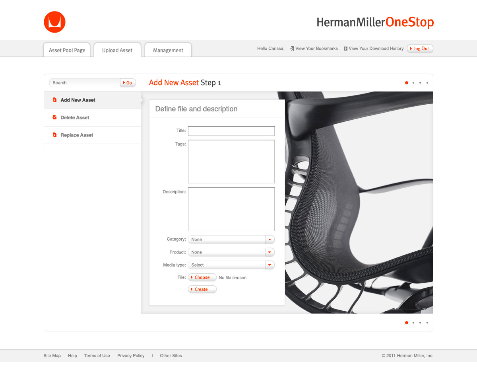Click the 'Add New Asset Step 1' heading

point(185,83)
